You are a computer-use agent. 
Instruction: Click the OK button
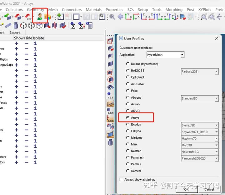pos(187,189)
